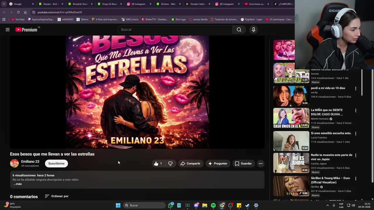Open the weather widget 25°C Despejado
This screenshot has height=210, width=374.
point(13,205)
